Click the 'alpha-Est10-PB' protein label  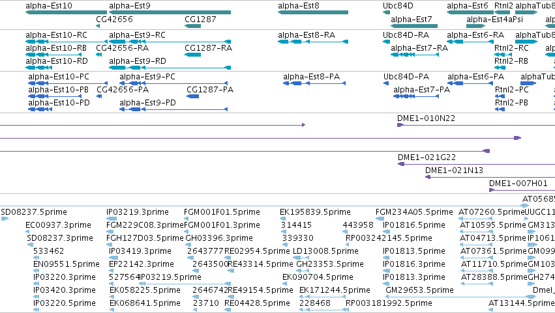point(58,90)
